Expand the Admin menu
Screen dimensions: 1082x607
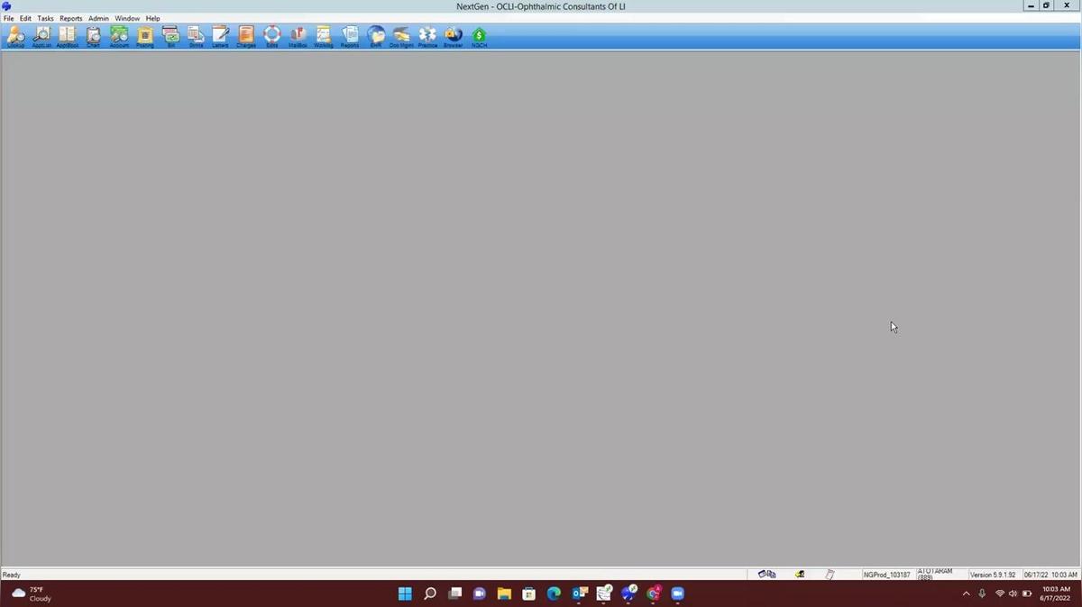coord(98,18)
